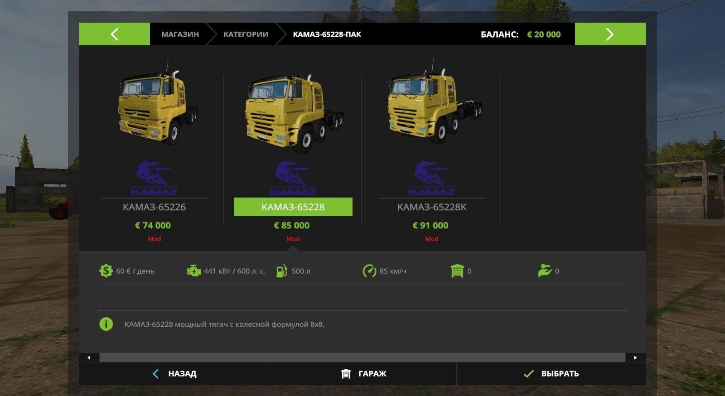The height and width of the screenshot is (396, 725).
Task: Click the НАЗАД back button
Action: pos(174,374)
